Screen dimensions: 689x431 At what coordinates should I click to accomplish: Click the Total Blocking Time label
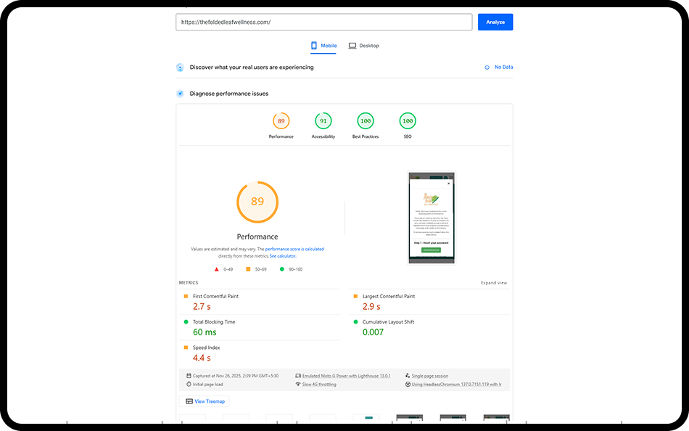click(x=214, y=322)
